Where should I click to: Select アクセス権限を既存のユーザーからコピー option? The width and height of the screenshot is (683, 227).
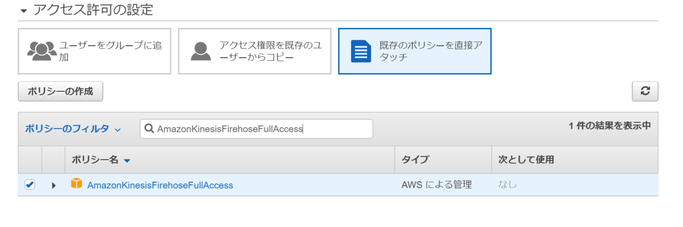(x=254, y=52)
